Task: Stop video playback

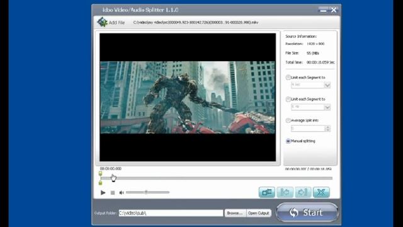Action: click(113, 192)
